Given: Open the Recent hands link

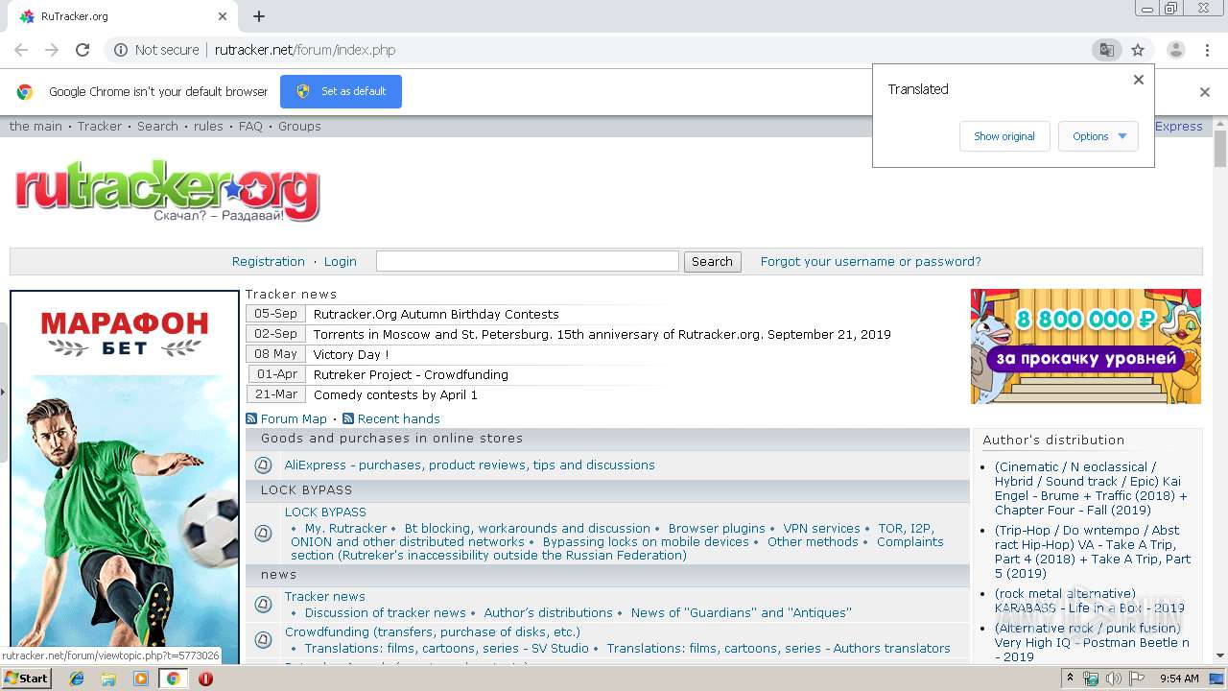Looking at the screenshot, I should 399,418.
